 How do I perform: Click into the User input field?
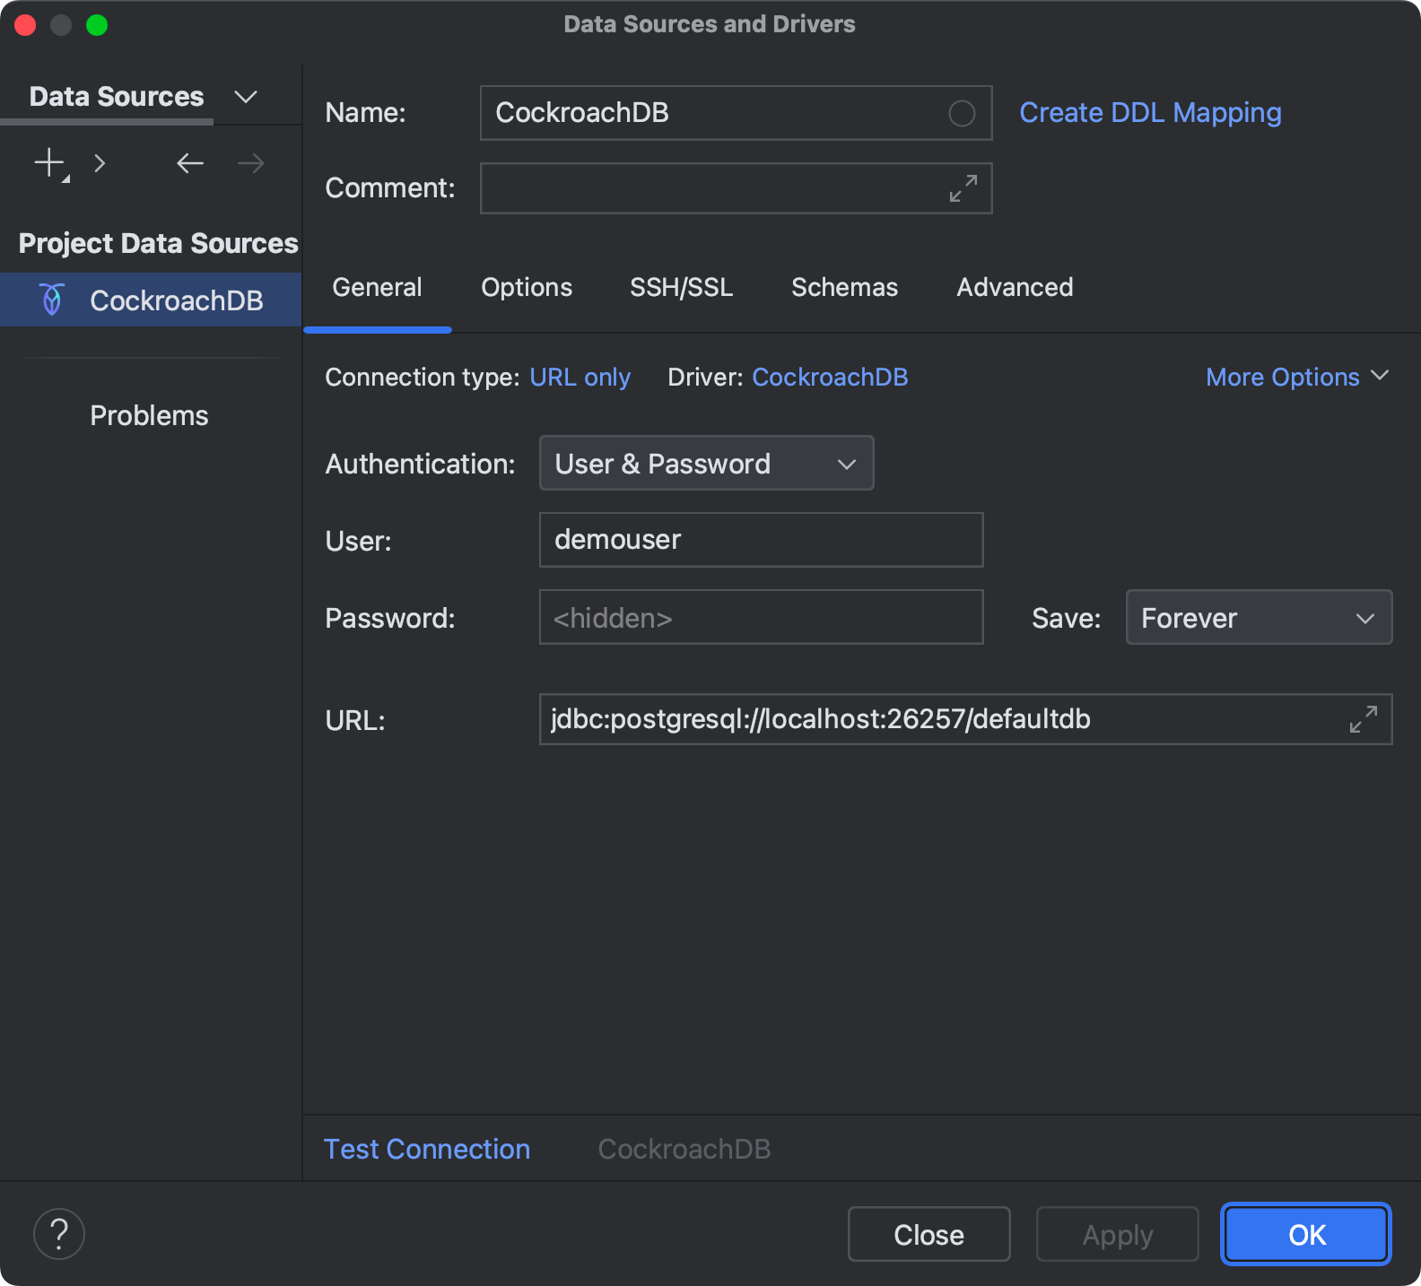click(x=761, y=540)
